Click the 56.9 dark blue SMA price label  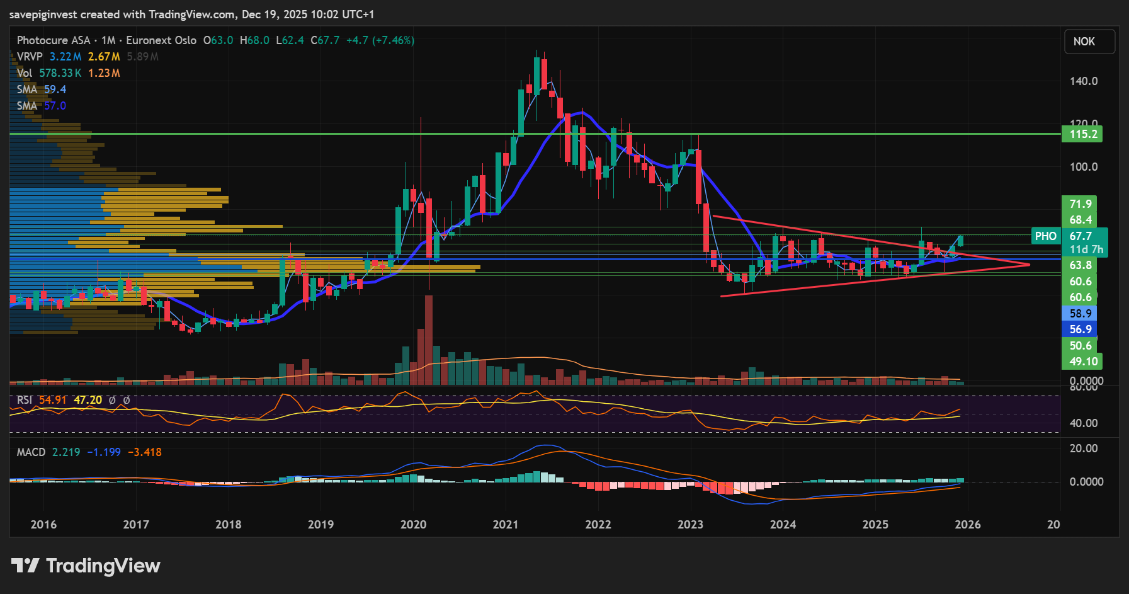(x=1080, y=329)
